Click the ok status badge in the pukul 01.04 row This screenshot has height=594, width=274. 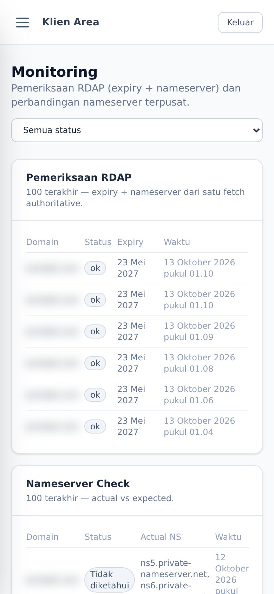[x=95, y=426]
